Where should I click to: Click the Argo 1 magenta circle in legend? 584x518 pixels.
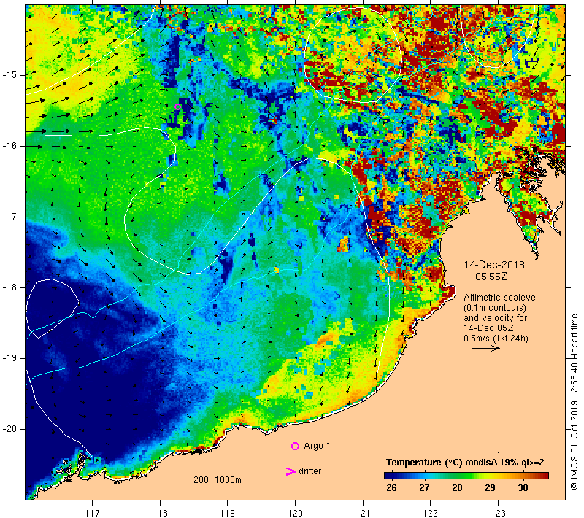[x=295, y=446]
